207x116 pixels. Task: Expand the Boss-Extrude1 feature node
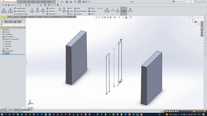pyautogui.click(x=1, y=51)
